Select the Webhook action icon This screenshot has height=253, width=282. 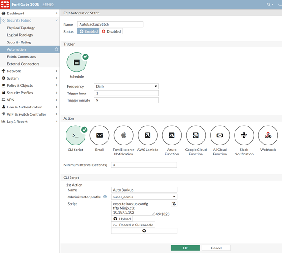[x=268, y=136]
